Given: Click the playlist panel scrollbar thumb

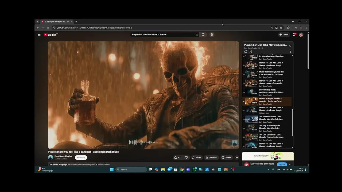Looking at the screenshot, I should pyautogui.click(x=293, y=122).
